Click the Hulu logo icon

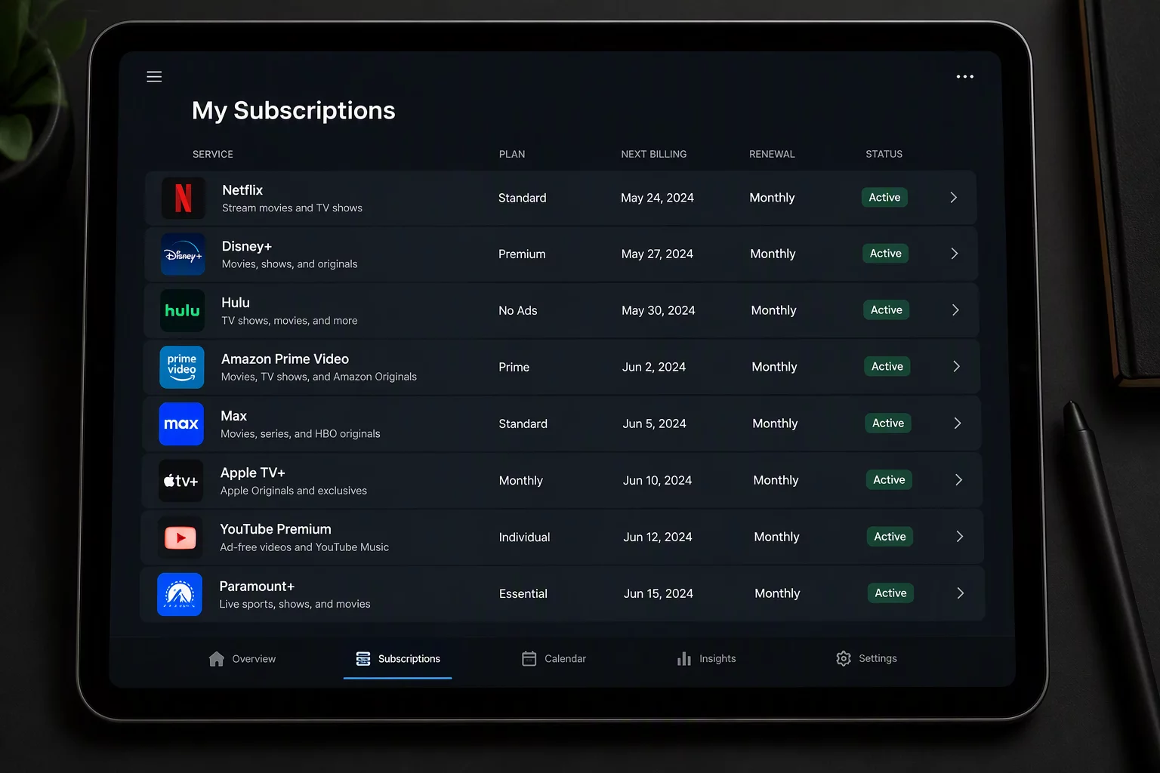(183, 310)
